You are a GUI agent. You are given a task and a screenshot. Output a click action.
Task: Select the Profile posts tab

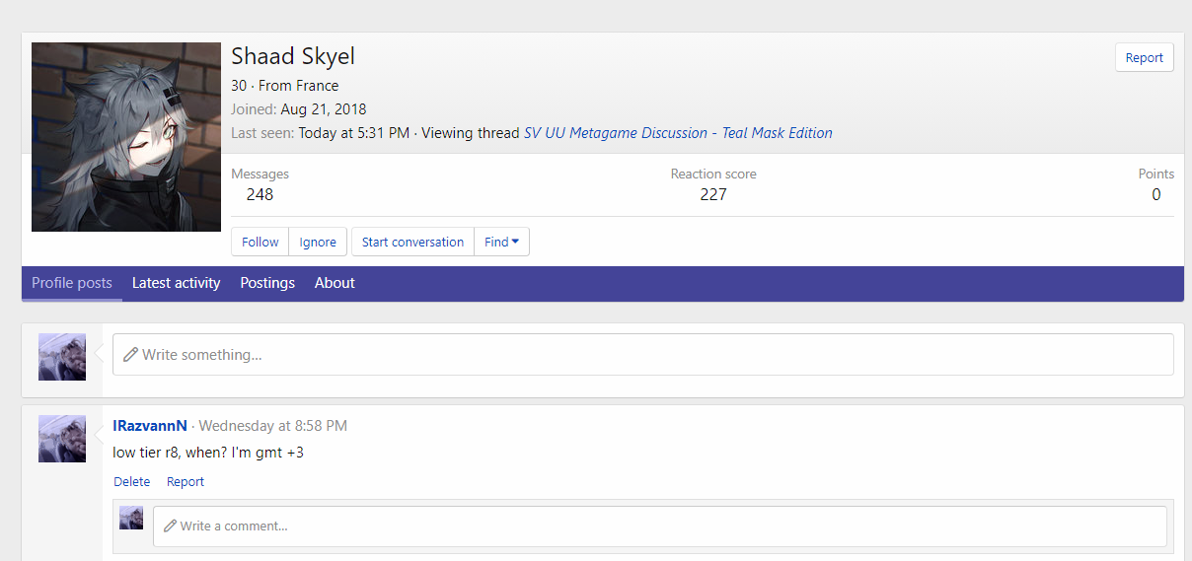tap(72, 283)
